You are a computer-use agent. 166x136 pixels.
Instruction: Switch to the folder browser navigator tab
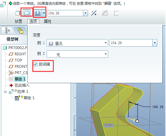21,30
